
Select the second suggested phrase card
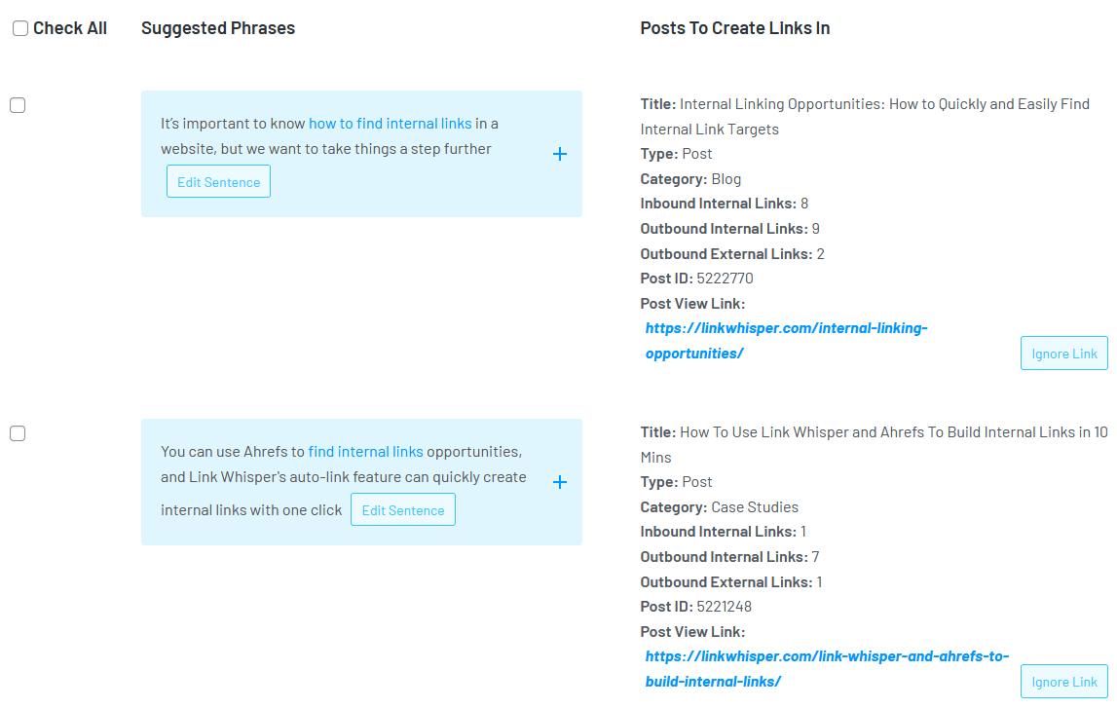361,481
